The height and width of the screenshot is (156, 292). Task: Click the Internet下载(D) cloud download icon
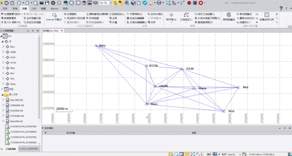54,15
